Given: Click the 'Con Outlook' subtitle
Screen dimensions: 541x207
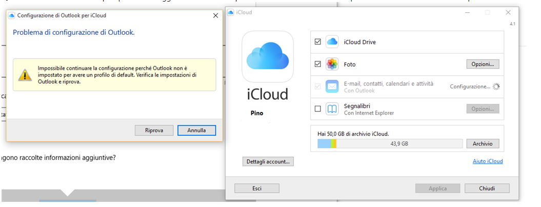Looking at the screenshot, I should 359,91.
